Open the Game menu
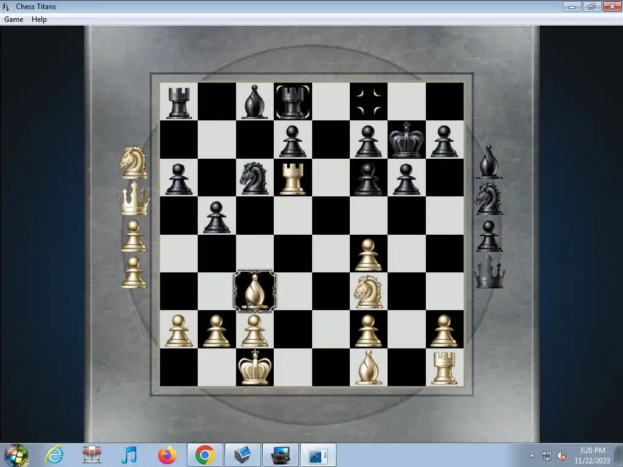The height and width of the screenshot is (467, 623). [x=13, y=19]
